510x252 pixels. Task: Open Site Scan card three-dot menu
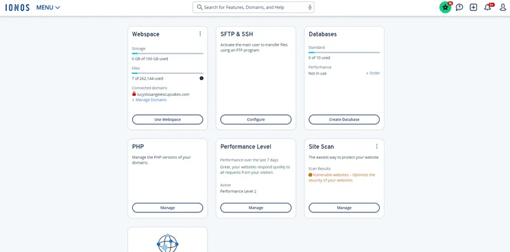pos(376,147)
